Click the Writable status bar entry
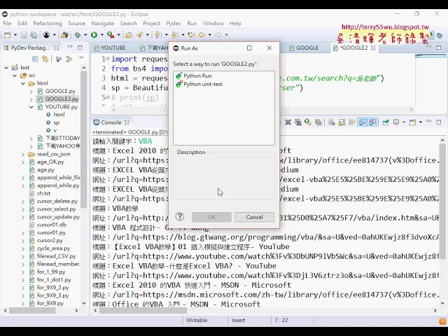 pos(197,321)
